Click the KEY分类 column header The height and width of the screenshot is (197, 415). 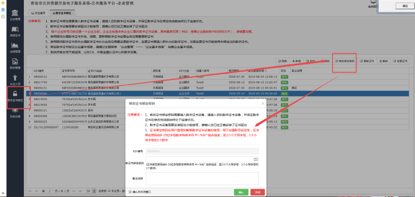point(186,71)
